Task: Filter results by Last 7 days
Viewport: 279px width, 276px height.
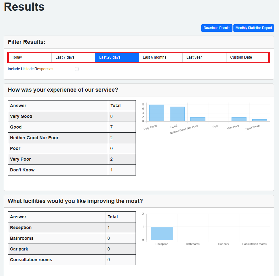Action: [x=73, y=57]
